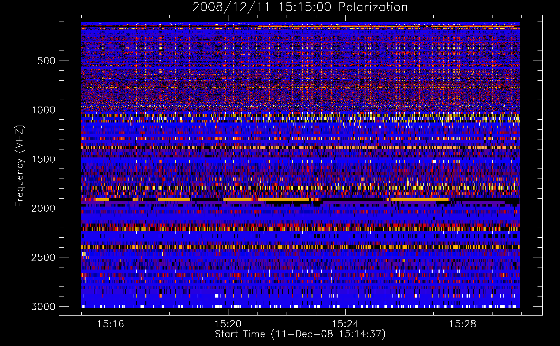Click the 2000 frequency tick label
560x346 pixels.
point(43,208)
